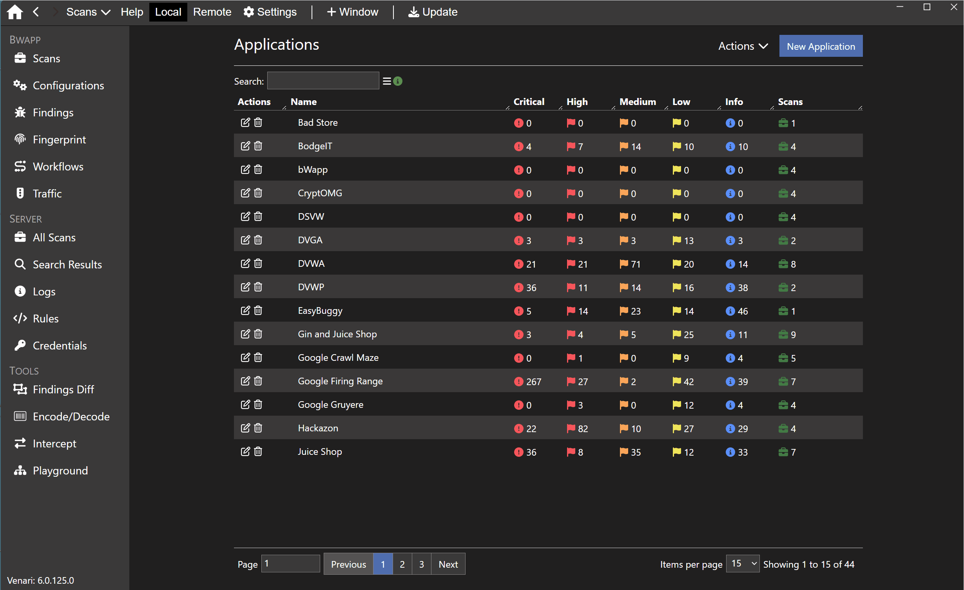The height and width of the screenshot is (590, 964).
Task: Click the search info icon
Action: pyautogui.click(x=398, y=81)
